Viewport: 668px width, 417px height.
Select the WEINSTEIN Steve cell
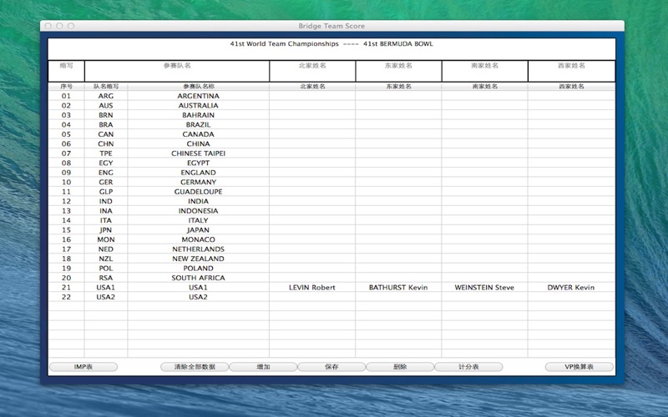(x=484, y=288)
